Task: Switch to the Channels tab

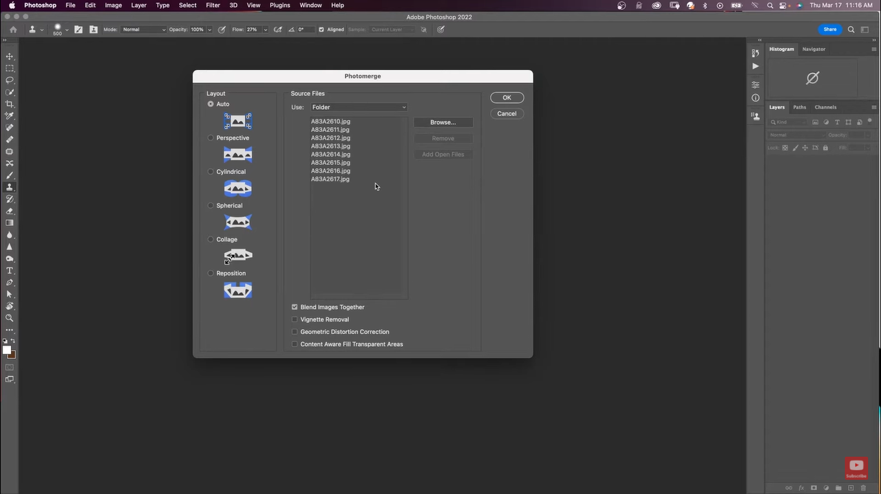Action: (825, 107)
